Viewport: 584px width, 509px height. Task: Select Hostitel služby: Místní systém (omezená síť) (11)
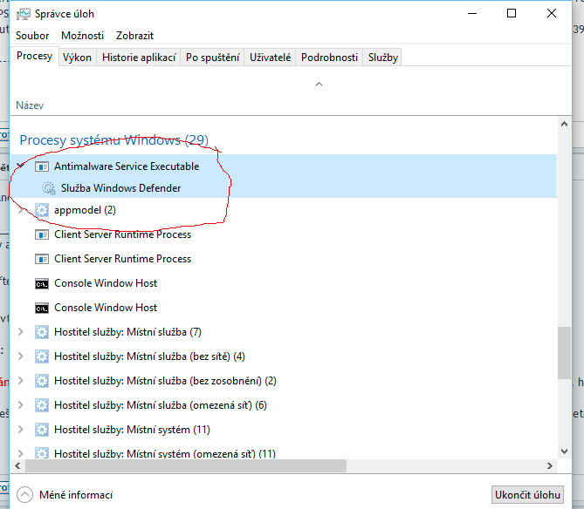pyautogui.click(x=283, y=453)
